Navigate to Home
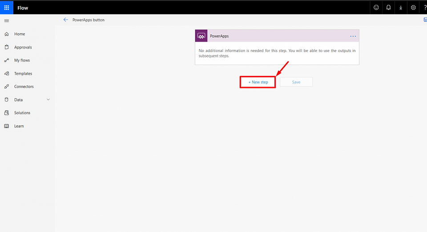Screen dimensions: 427x232 coord(20,34)
